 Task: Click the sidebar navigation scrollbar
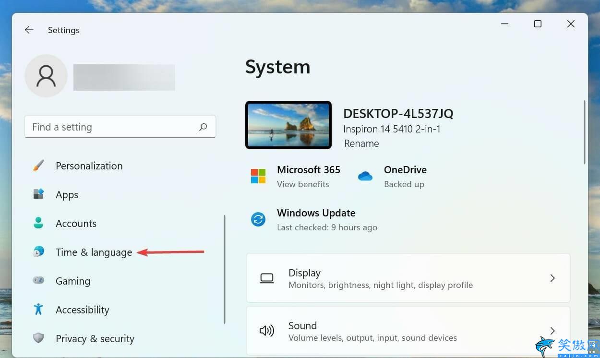pos(224,269)
